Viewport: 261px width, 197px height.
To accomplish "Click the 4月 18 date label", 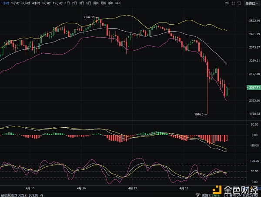I will 184,188.
